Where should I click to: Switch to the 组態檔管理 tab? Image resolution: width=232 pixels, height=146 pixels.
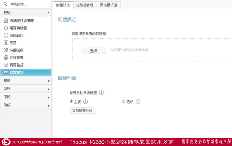(85, 5)
